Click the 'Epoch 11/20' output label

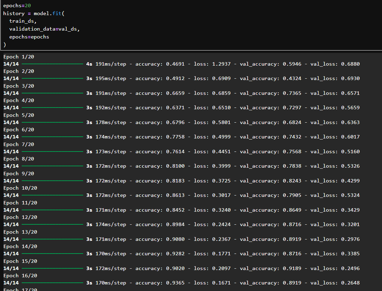point(20,203)
